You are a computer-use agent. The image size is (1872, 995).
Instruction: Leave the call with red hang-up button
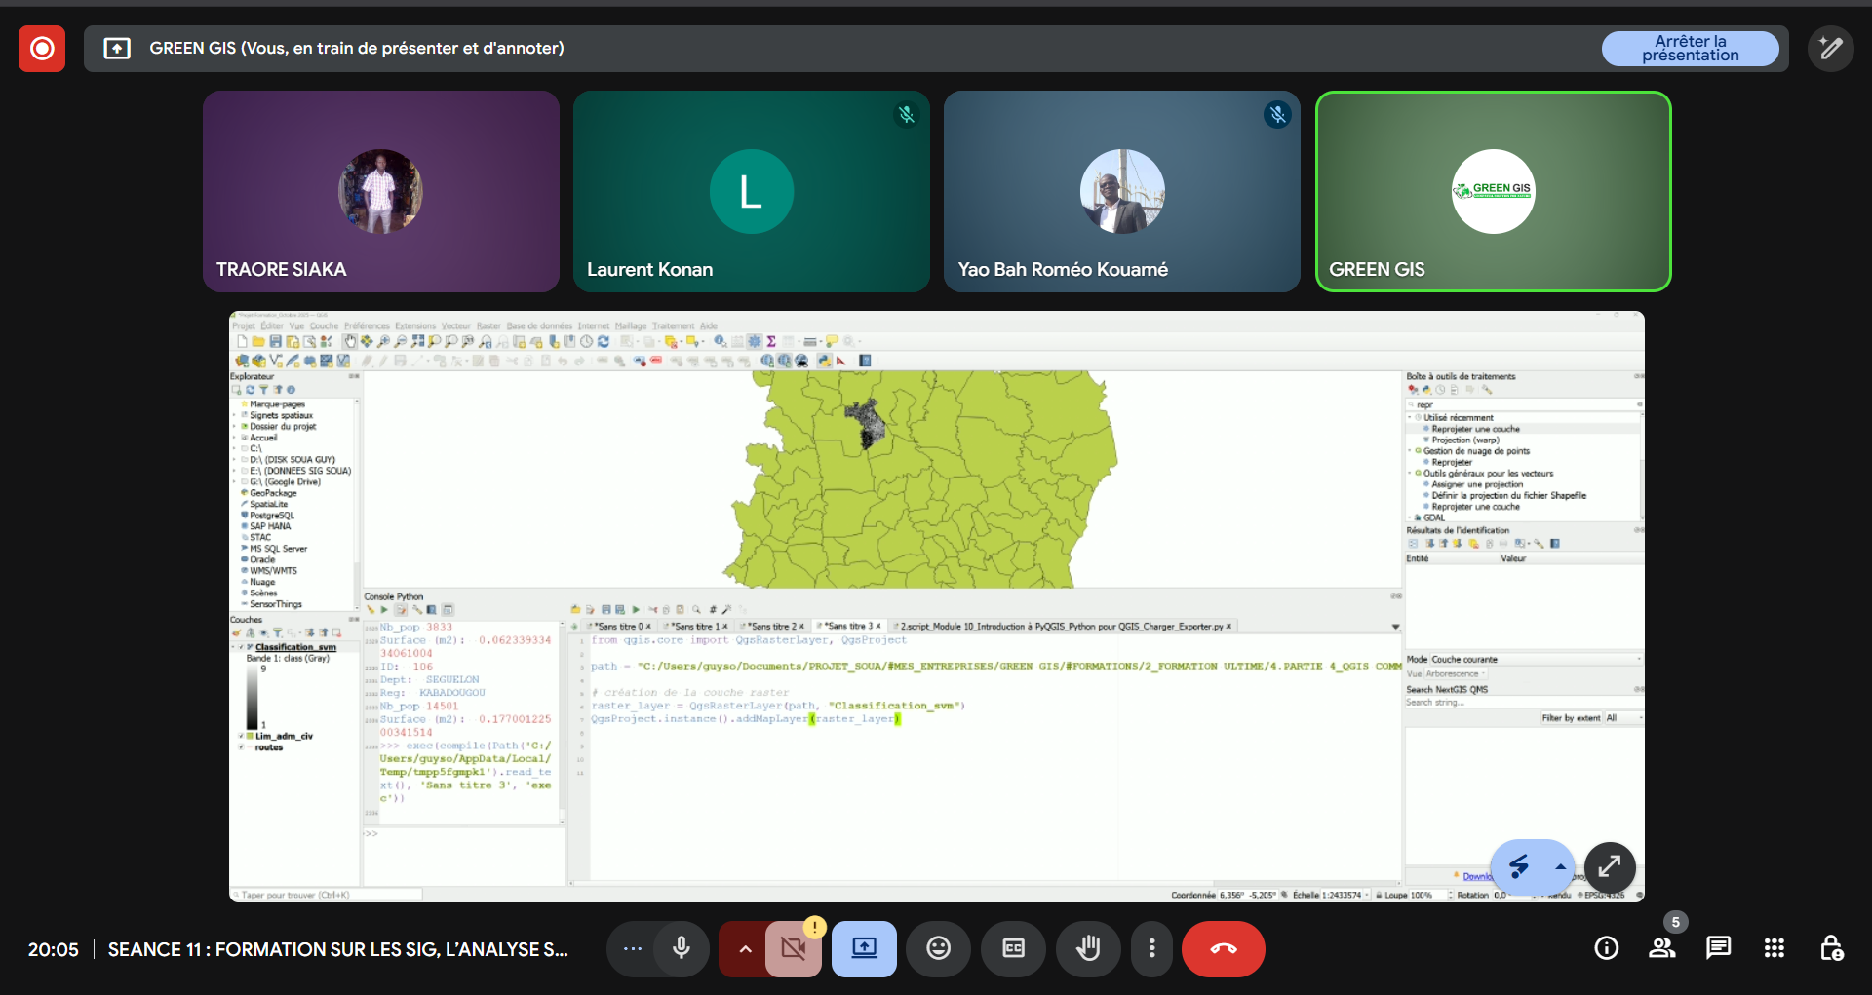[x=1223, y=948]
